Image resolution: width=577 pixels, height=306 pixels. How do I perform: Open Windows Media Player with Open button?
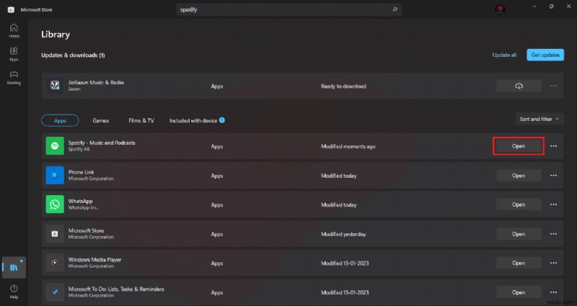pos(519,263)
